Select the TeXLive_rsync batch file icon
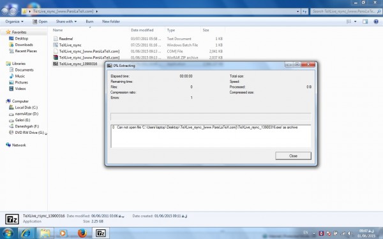 pyautogui.click(x=56, y=45)
